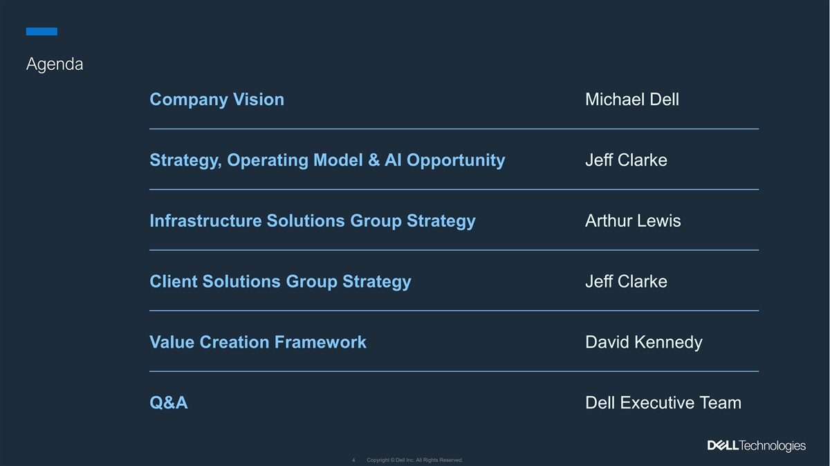The image size is (830, 466).
Task: Click the Dell Technologies logo
Action: pyautogui.click(x=756, y=446)
